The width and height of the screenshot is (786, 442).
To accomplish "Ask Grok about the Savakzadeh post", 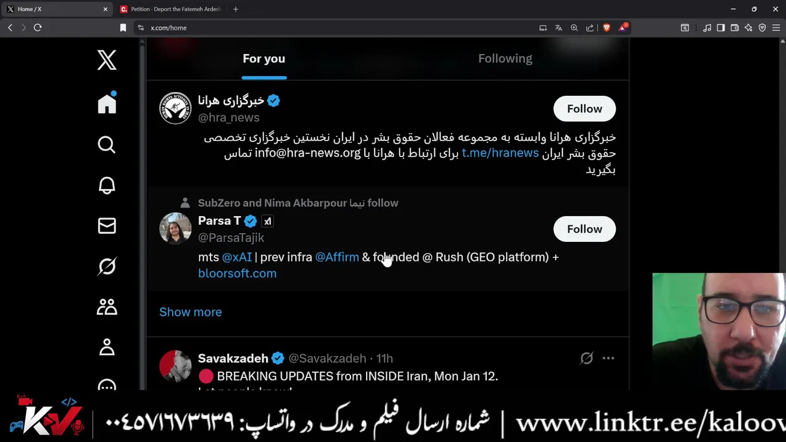I will pos(586,358).
